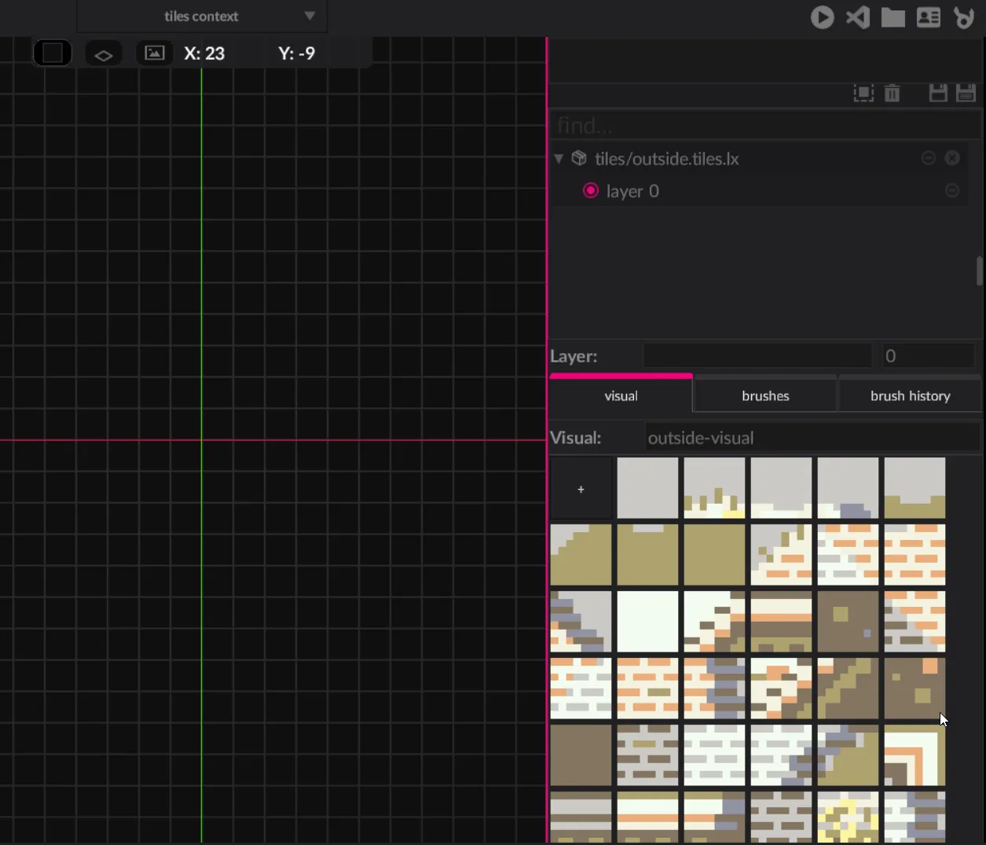Open the project folder icon
Viewport: 986px width, 845px height.
(893, 17)
